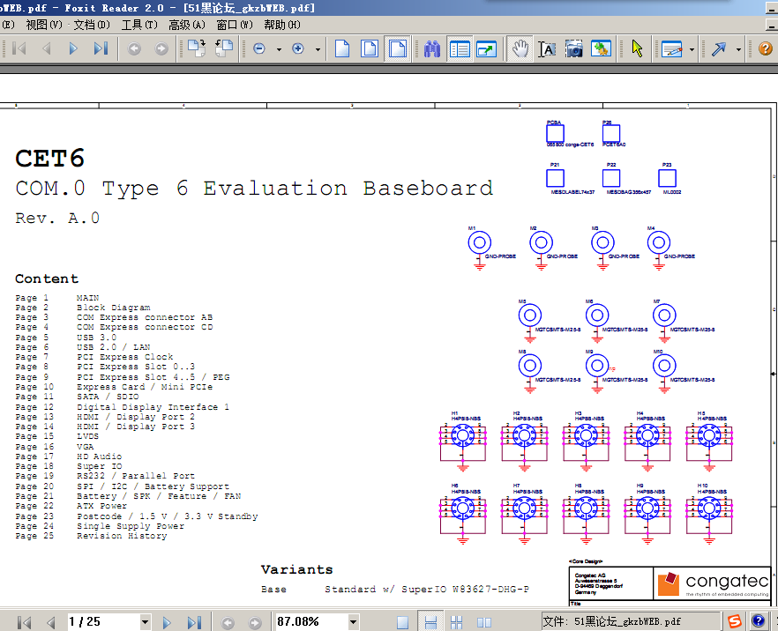Set fit page view
Image resolution: width=778 pixels, height=631 pixels.
pyautogui.click(x=370, y=48)
